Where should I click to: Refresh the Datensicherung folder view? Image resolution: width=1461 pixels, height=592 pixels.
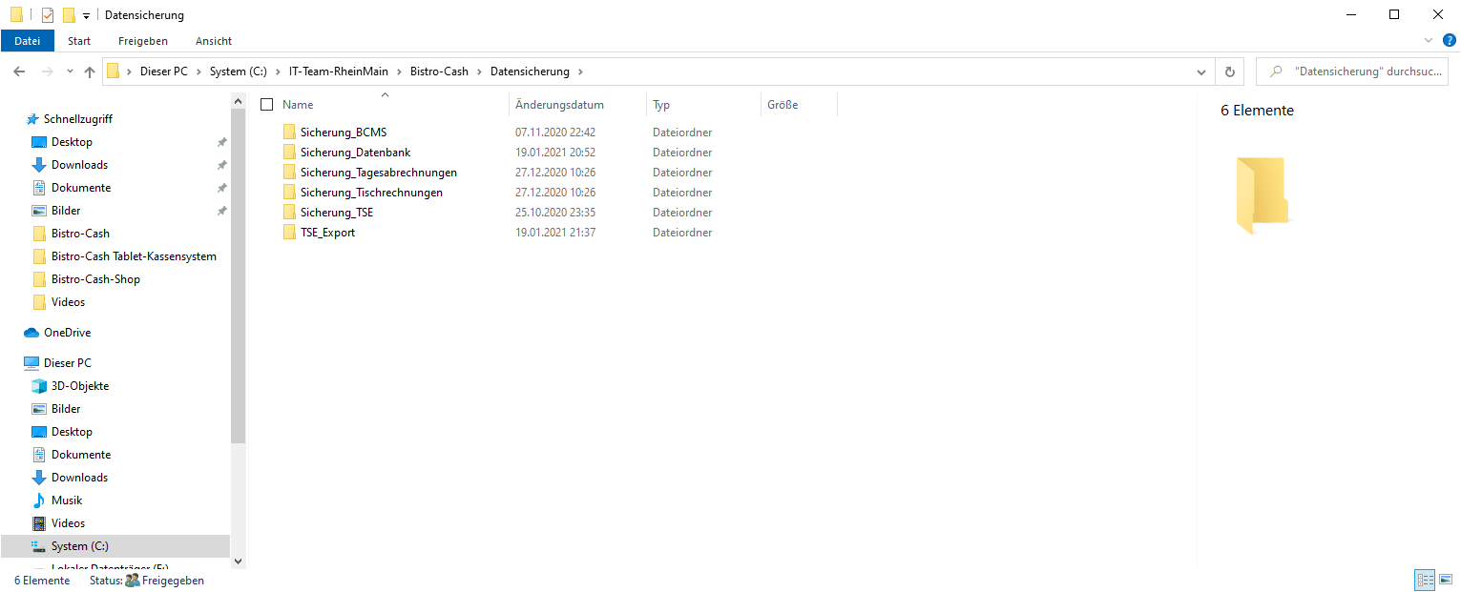coord(1229,71)
